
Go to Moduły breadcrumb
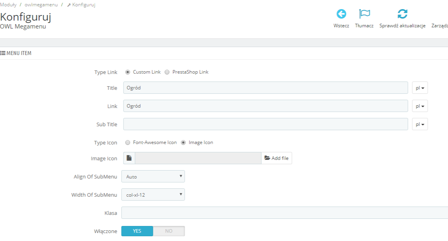coord(8,5)
